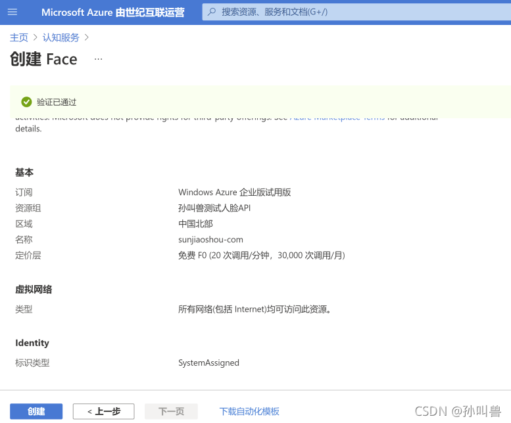Open 下载自动化模板 link

tap(249, 411)
